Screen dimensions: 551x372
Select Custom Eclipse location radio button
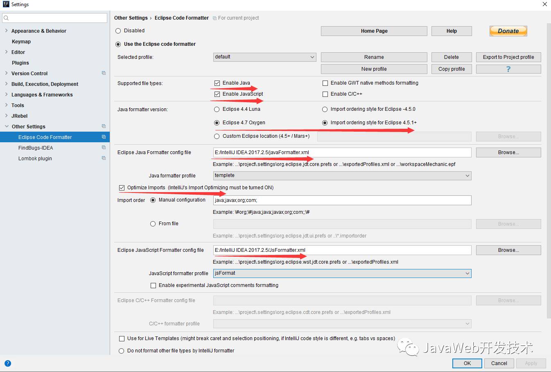click(x=217, y=136)
